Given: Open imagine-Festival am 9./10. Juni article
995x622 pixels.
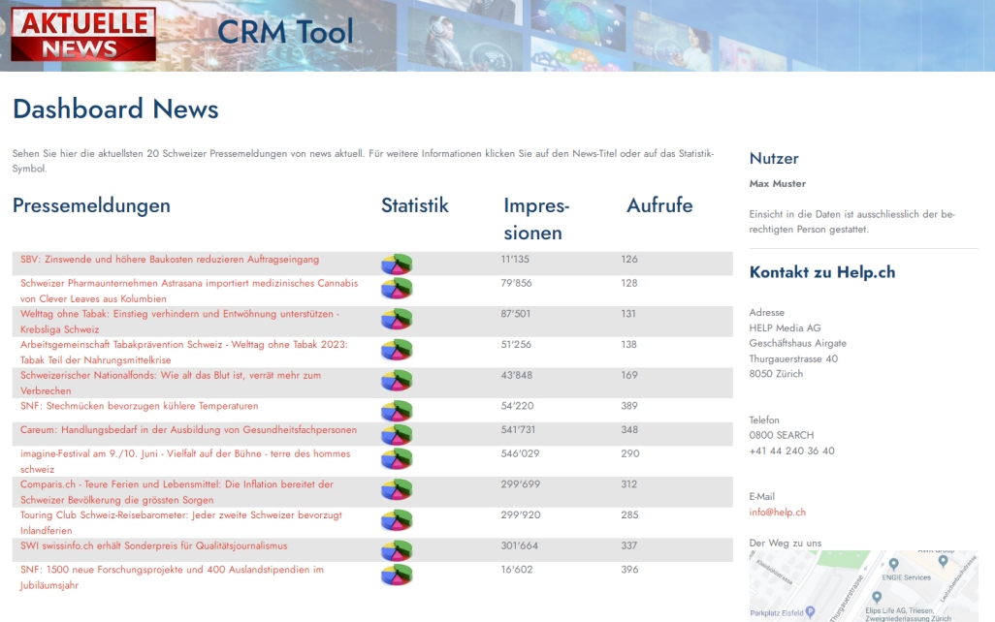Looking at the screenshot, I should click(185, 461).
